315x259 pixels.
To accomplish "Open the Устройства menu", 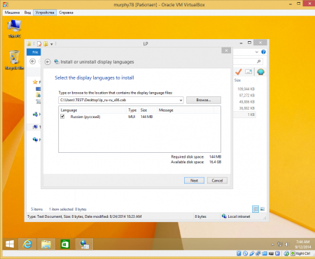I will 45,13.
